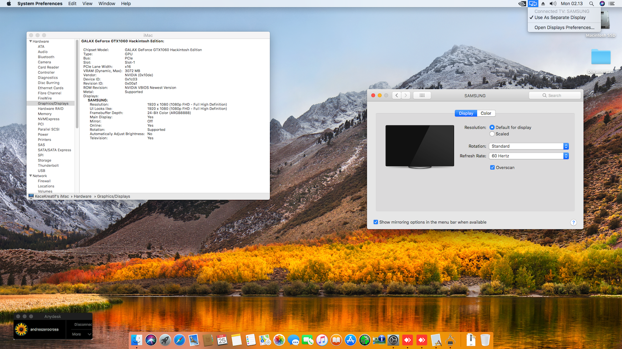Image resolution: width=622 pixels, height=349 pixels.
Task: Open System Preferences gear in Dock
Action: (393, 340)
